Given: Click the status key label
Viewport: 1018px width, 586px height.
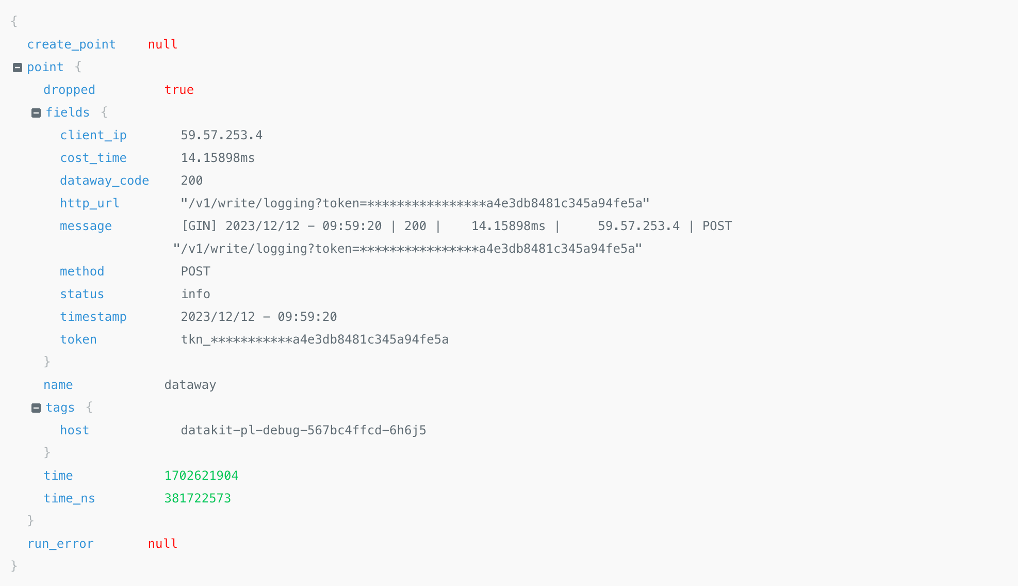Looking at the screenshot, I should pyautogui.click(x=82, y=294).
